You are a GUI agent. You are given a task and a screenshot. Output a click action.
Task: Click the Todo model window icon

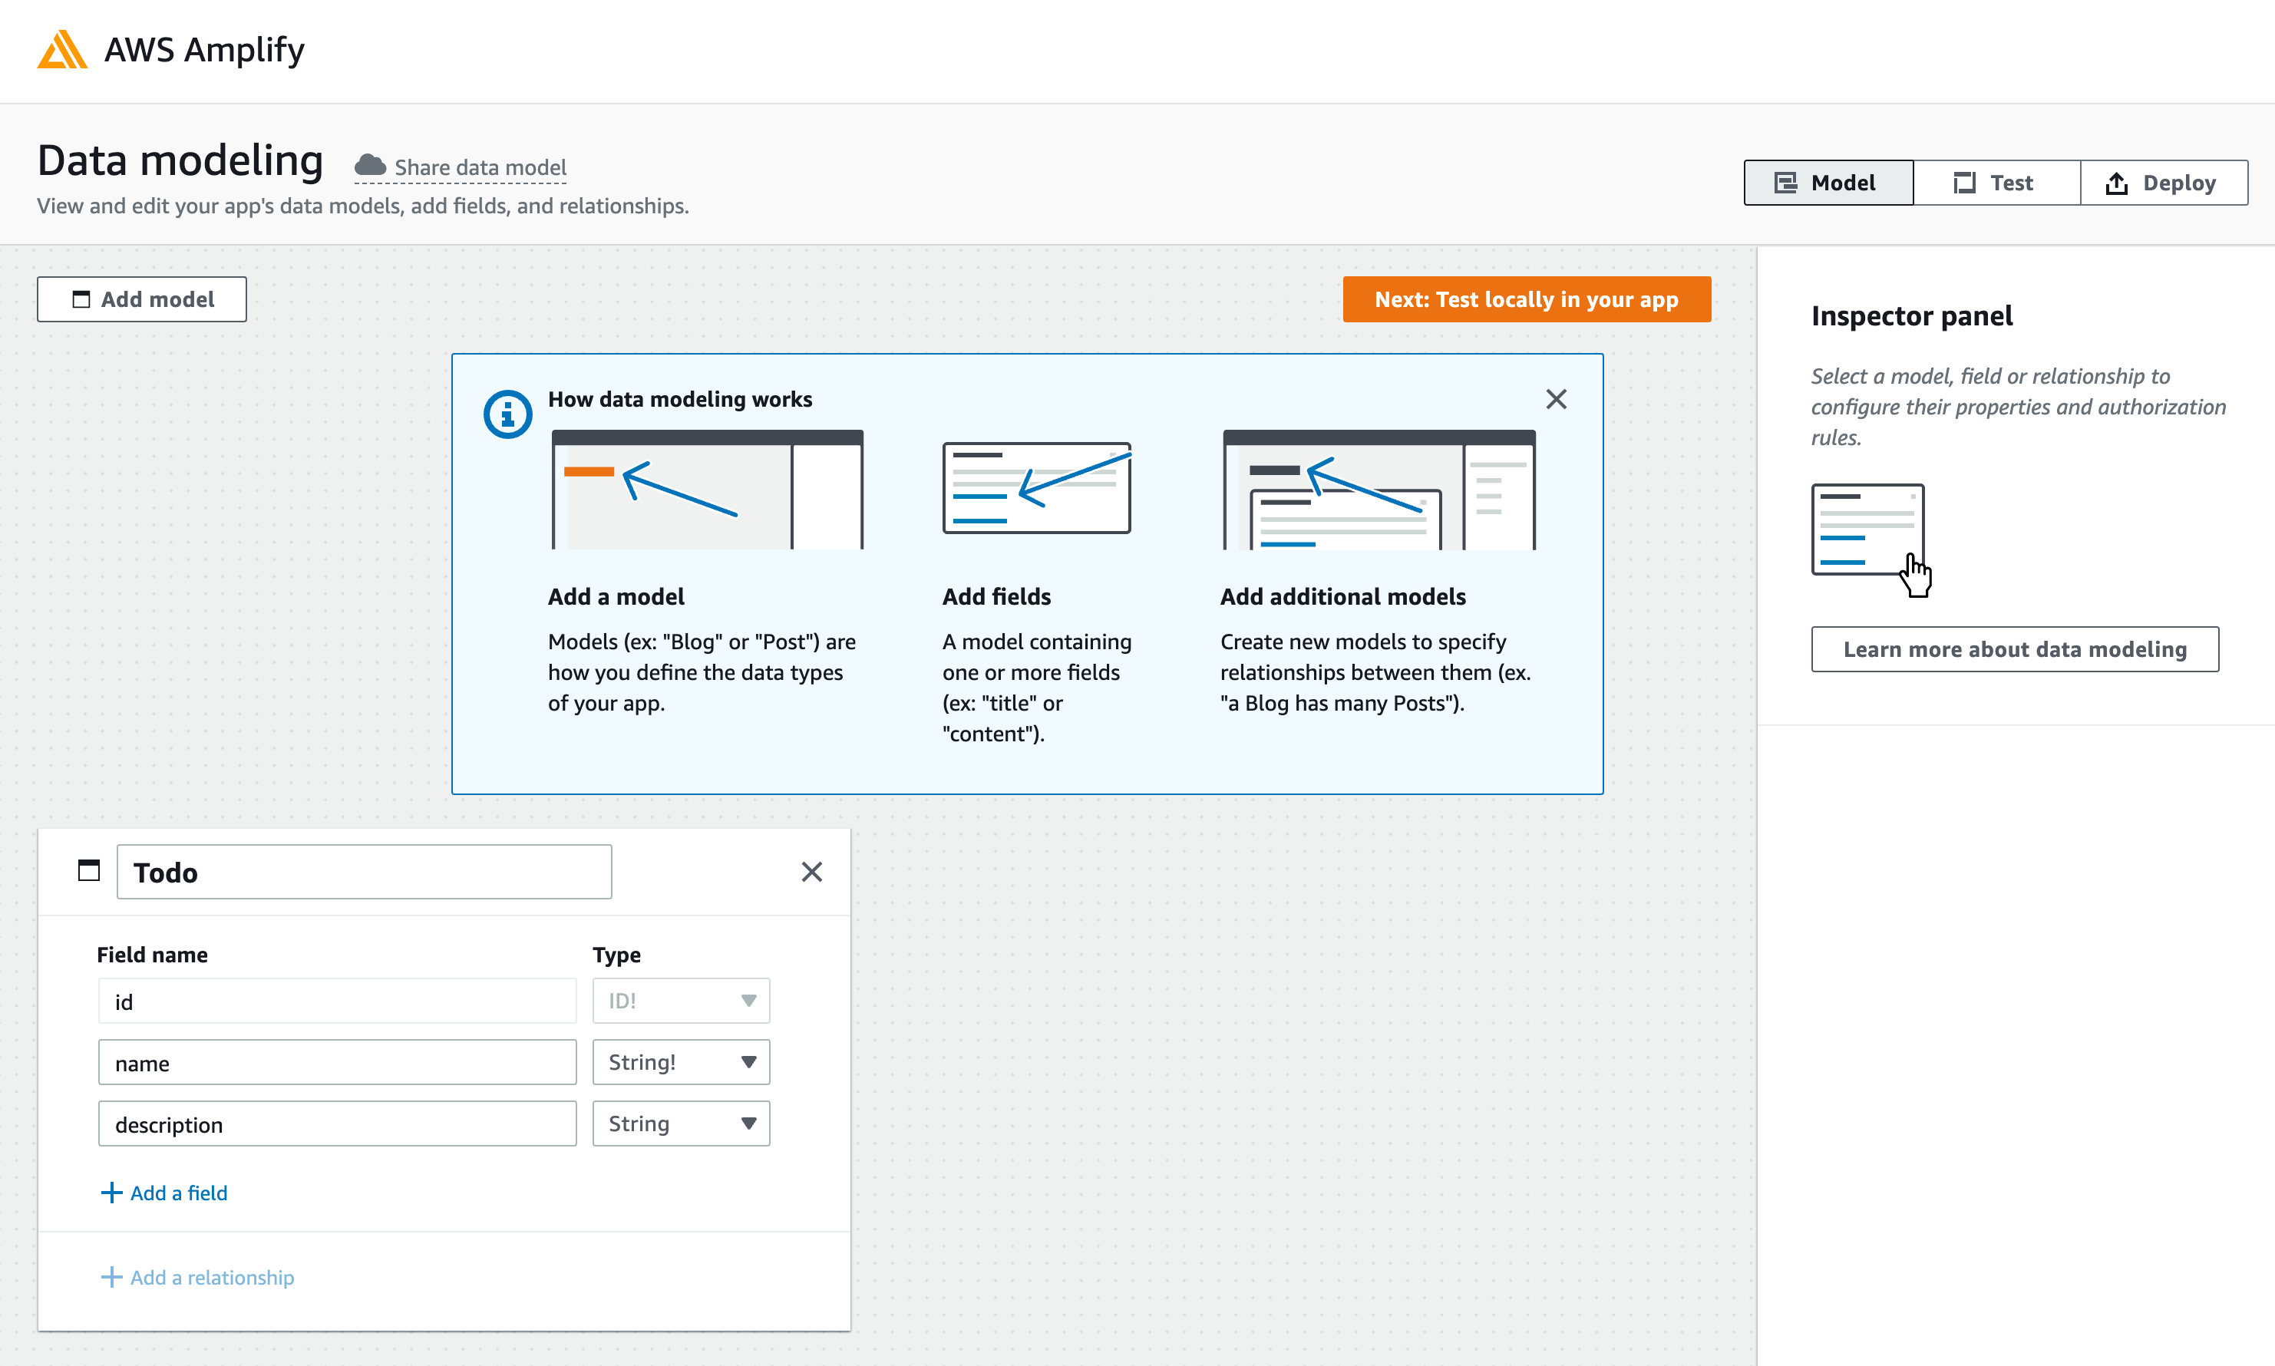pos(88,871)
